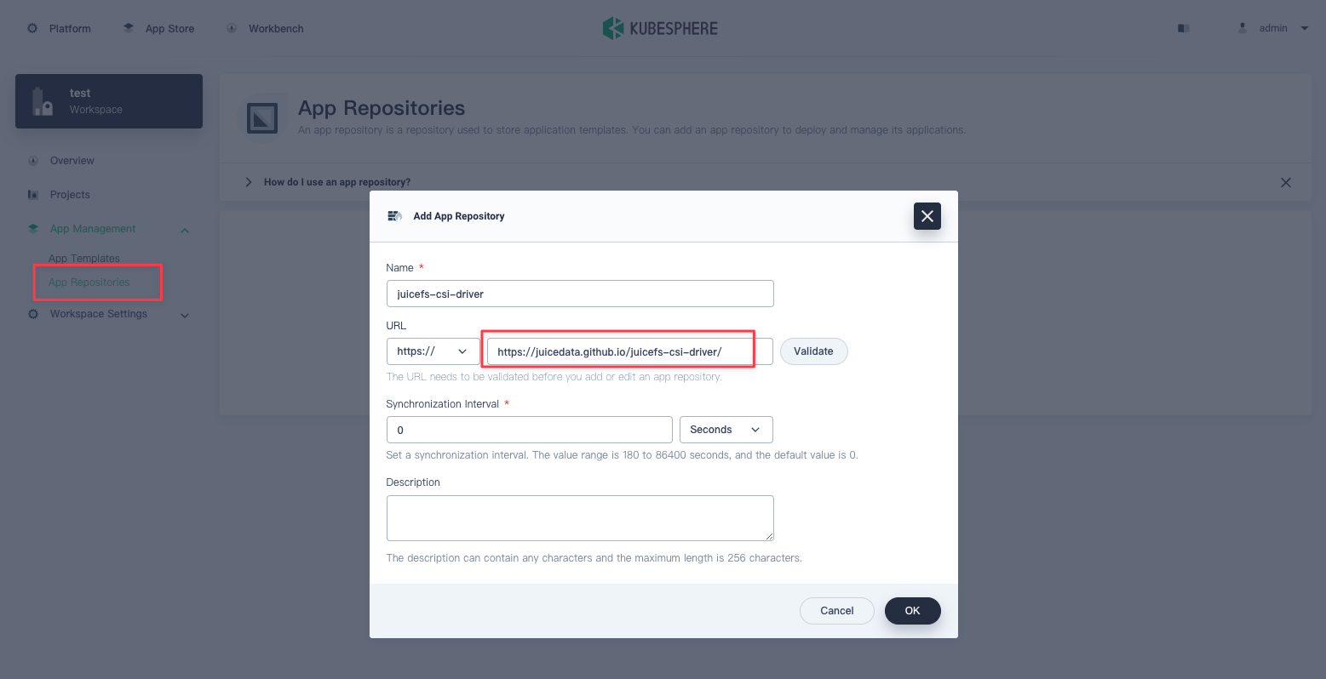Open the https:// protocol dropdown
This screenshot has width=1326, height=679.
433,351
